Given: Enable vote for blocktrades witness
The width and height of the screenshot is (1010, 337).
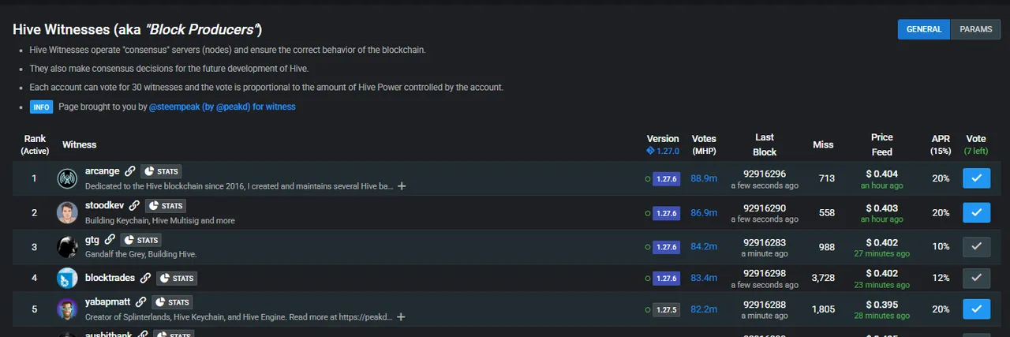Looking at the screenshot, I should (976, 278).
